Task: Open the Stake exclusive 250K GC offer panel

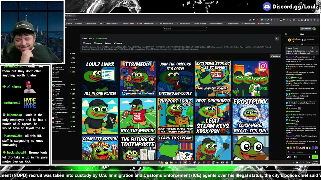Action: coord(213,78)
